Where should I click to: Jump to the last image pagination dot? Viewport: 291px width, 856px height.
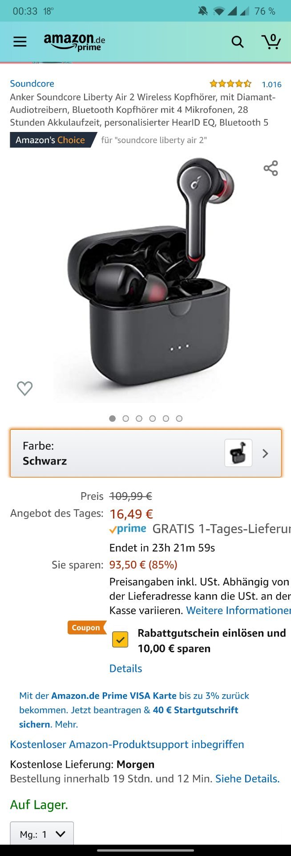pos(179,419)
